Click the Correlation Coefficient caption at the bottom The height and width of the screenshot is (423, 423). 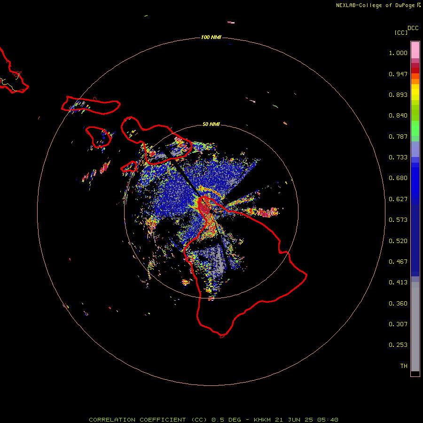pos(213,420)
